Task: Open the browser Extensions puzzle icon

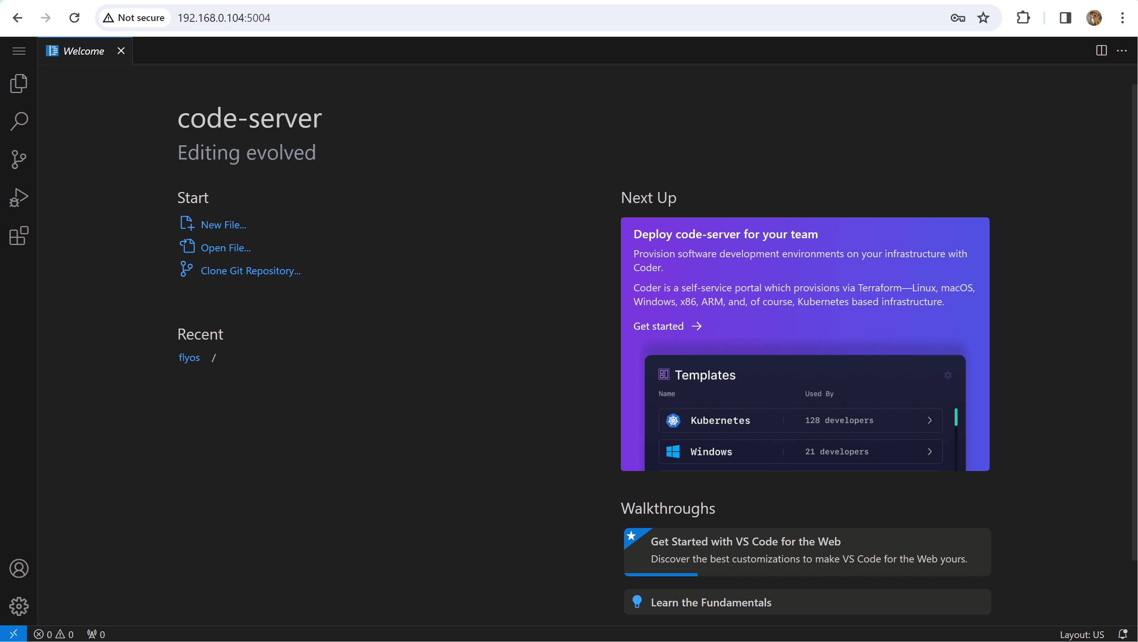Action: (1023, 18)
